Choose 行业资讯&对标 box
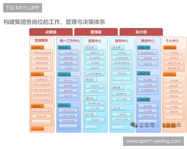 [95, 74]
